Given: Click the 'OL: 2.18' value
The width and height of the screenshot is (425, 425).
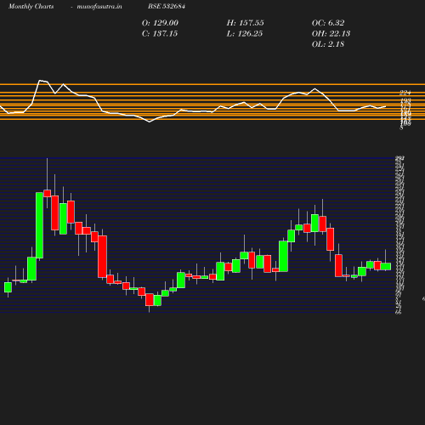Looking at the screenshot, I should pyautogui.click(x=328, y=44).
